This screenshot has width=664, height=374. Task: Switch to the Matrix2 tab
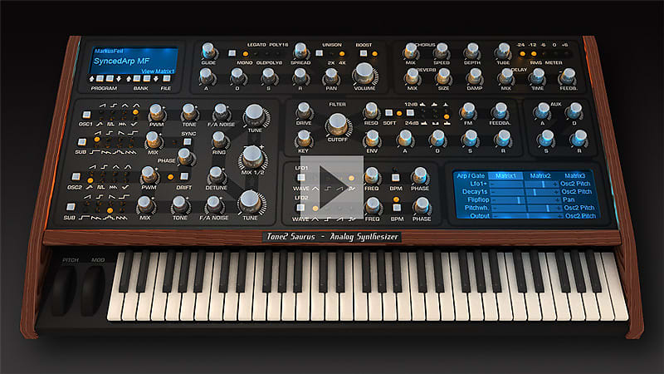point(540,176)
